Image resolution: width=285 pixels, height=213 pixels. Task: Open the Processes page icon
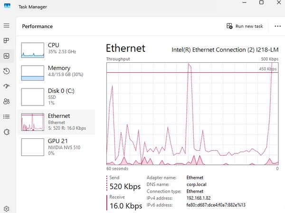pyautogui.click(x=7, y=40)
